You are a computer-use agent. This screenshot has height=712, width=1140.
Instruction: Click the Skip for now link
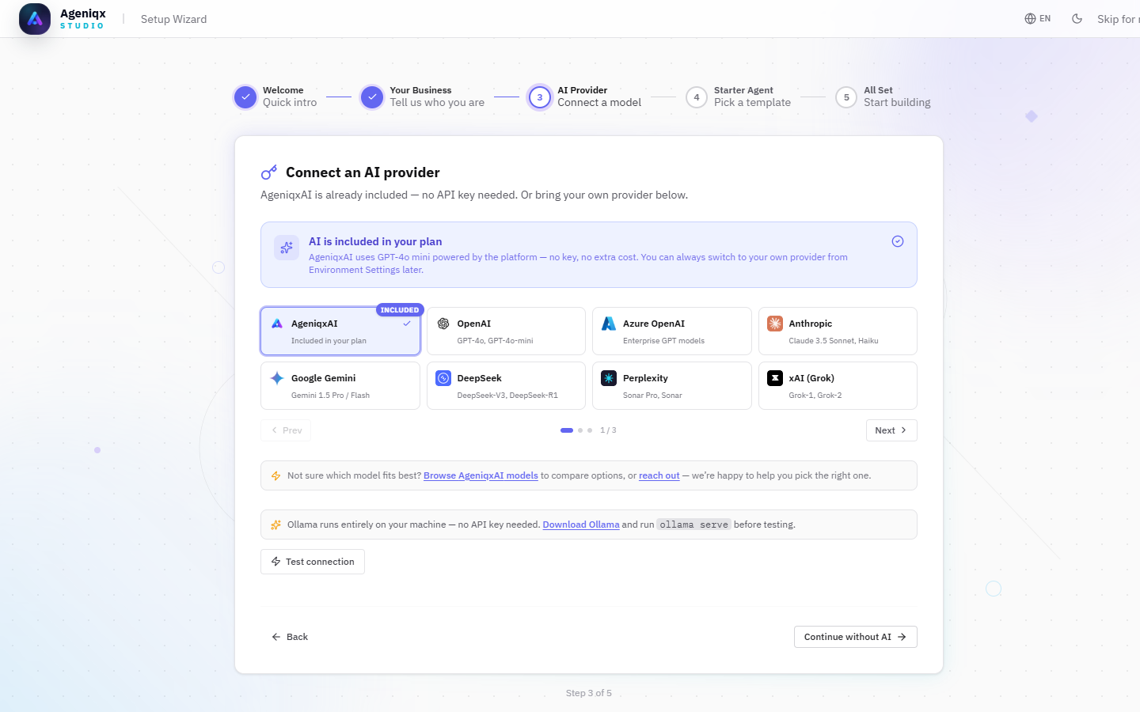[1118, 19]
